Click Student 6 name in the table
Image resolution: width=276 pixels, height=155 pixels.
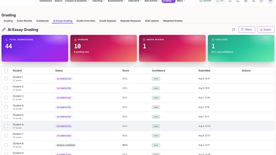click(x=18, y=125)
